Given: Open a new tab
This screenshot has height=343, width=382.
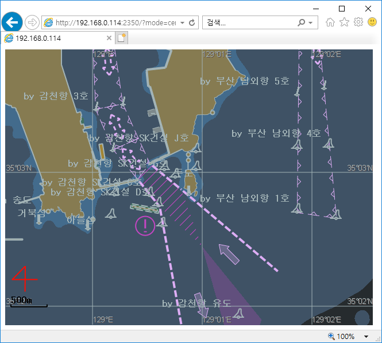Looking at the screenshot, I should [x=122, y=38].
